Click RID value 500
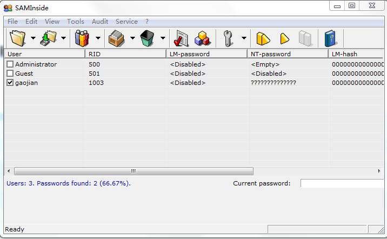 tap(94, 64)
